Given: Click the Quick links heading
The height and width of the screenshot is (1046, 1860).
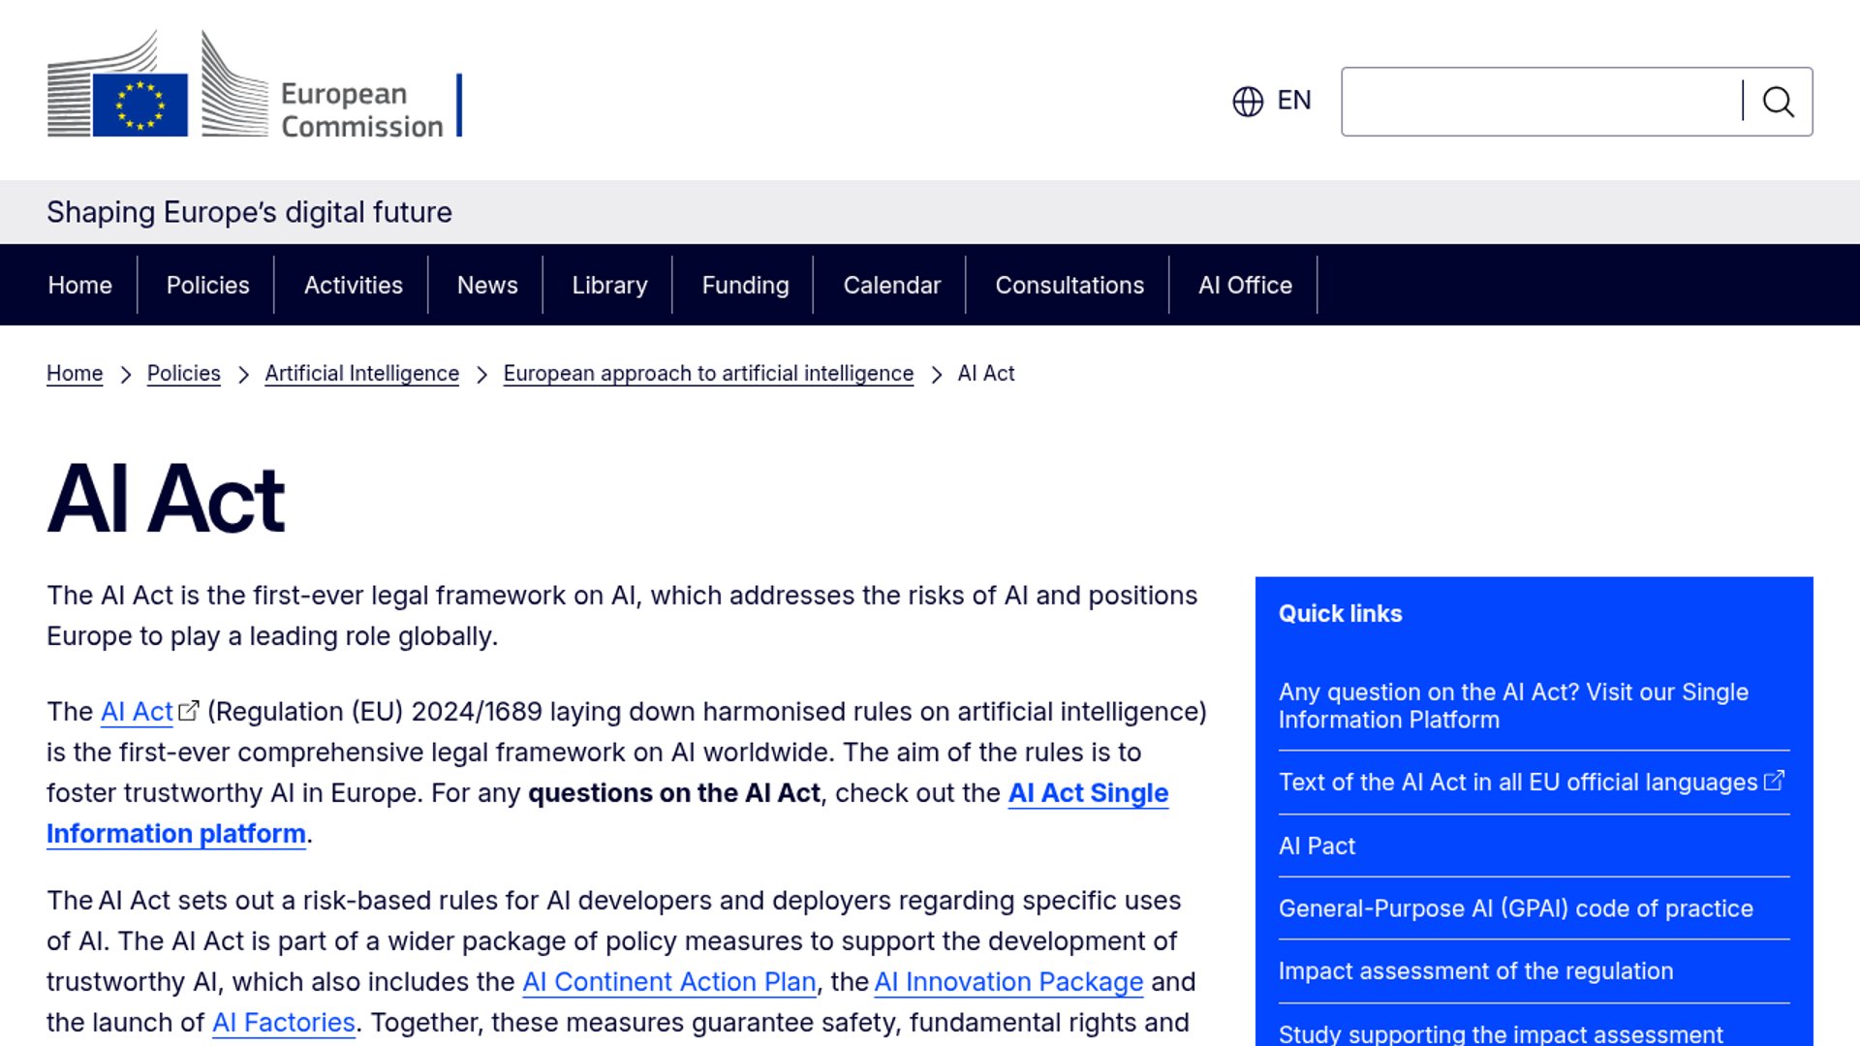Looking at the screenshot, I should pos(1340,614).
